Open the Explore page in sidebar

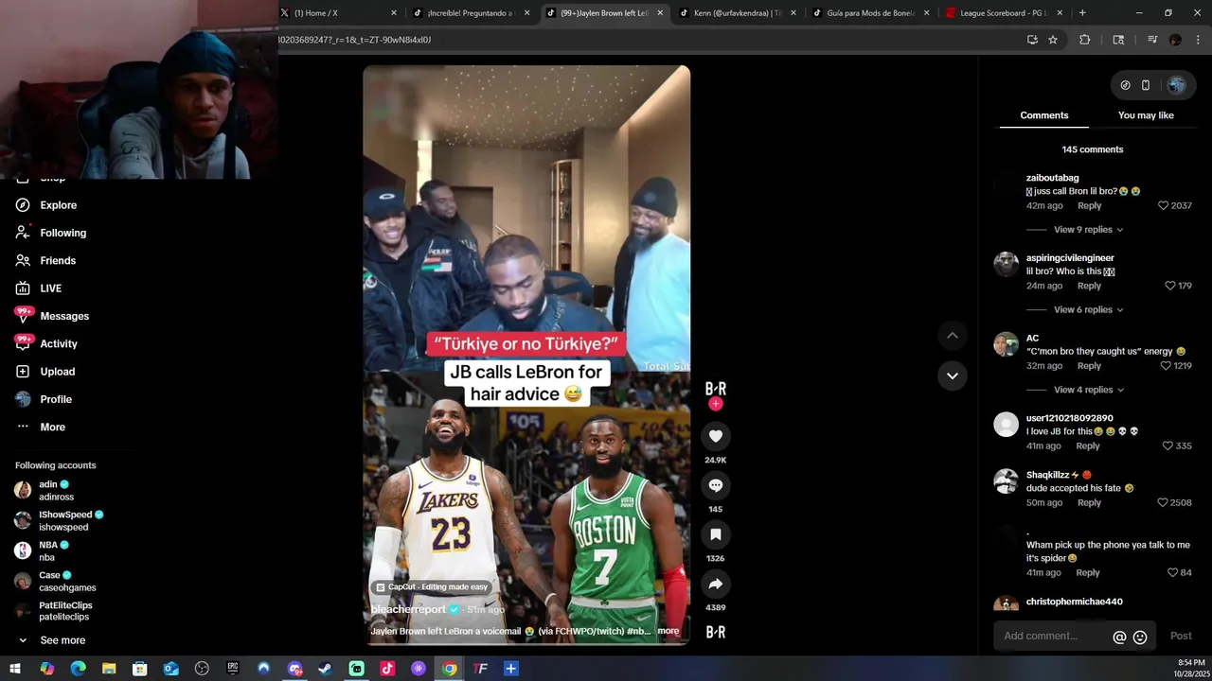tap(46, 205)
